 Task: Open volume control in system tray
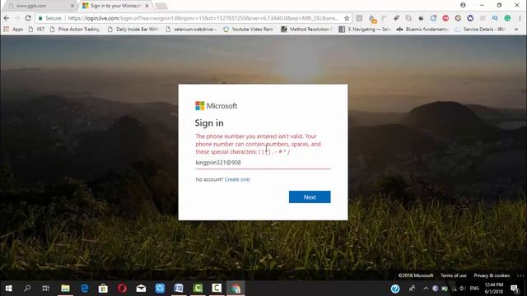(463, 289)
